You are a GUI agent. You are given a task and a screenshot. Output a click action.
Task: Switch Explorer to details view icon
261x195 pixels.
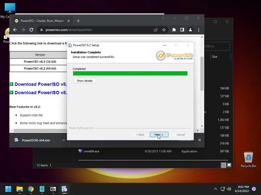pyautogui.click(x=224, y=165)
